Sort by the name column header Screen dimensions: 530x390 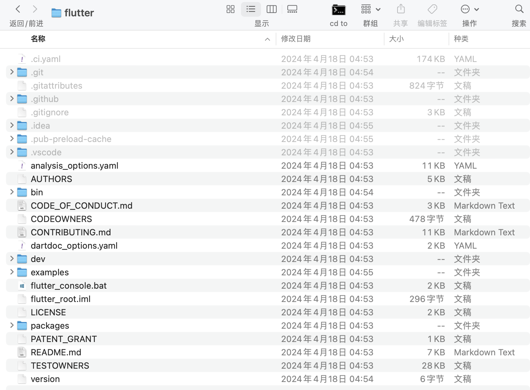click(38, 39)
